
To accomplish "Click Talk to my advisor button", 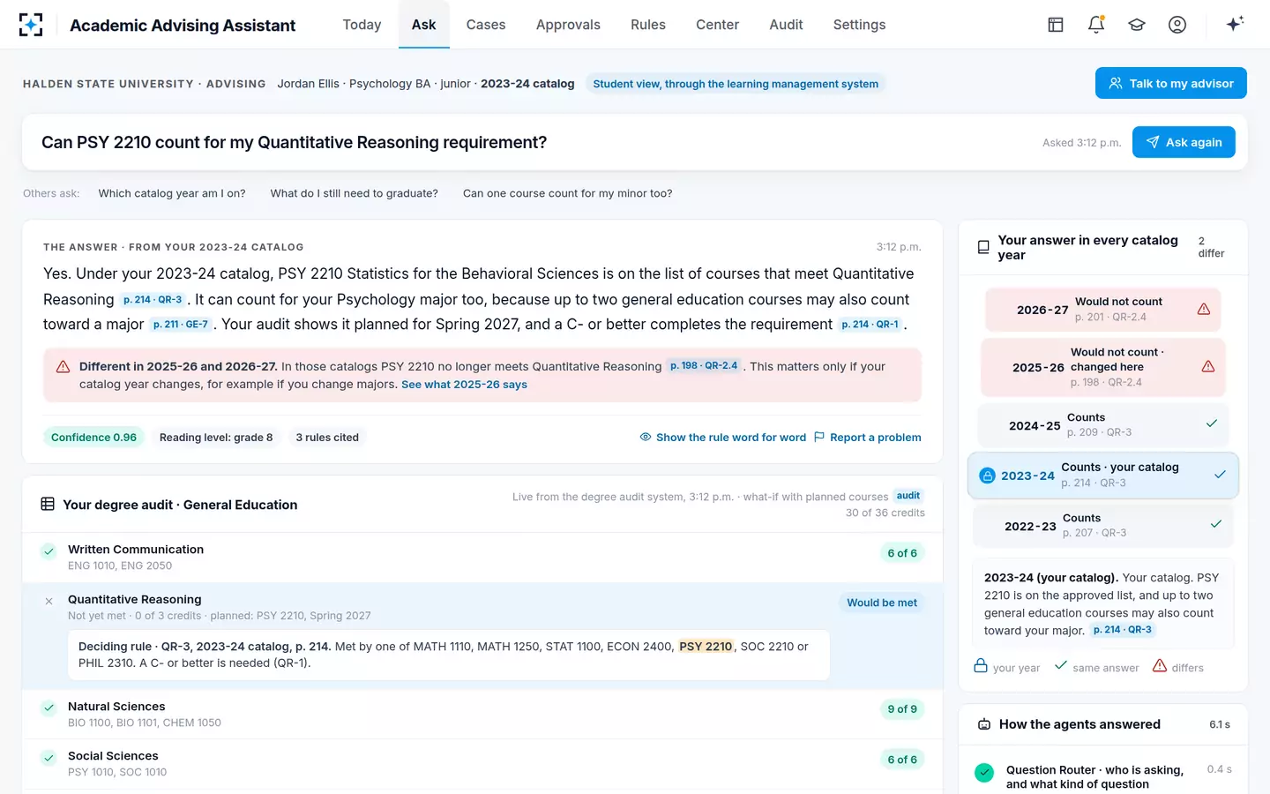I will [x=1170, y=83].
